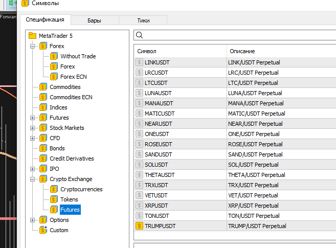The height and width of the screenshot is (248, 336).
Task: Select the TRXUSDT symbol row
Action: [235, 185]
